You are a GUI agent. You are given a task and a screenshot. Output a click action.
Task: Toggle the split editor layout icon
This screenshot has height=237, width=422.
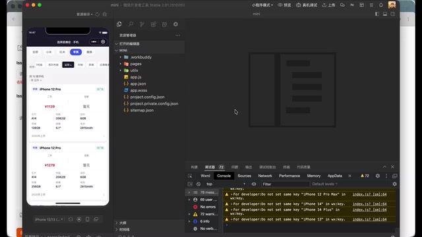[393, 14]
